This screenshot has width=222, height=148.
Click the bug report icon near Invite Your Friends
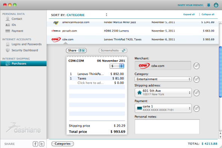pyautogui.click(x=209, y=5)
